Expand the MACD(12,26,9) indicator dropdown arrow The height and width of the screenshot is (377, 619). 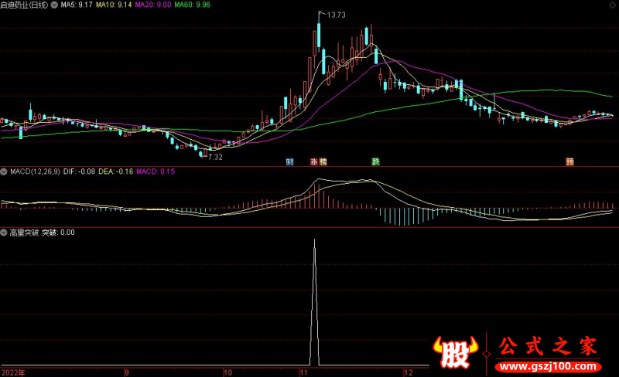4,172
